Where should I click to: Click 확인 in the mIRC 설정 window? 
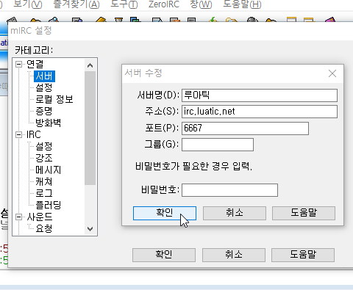pos(164,255)
